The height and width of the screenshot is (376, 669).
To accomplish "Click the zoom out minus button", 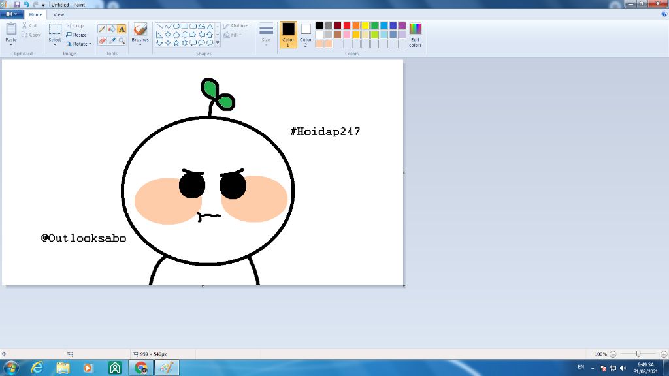I will 613,354.
